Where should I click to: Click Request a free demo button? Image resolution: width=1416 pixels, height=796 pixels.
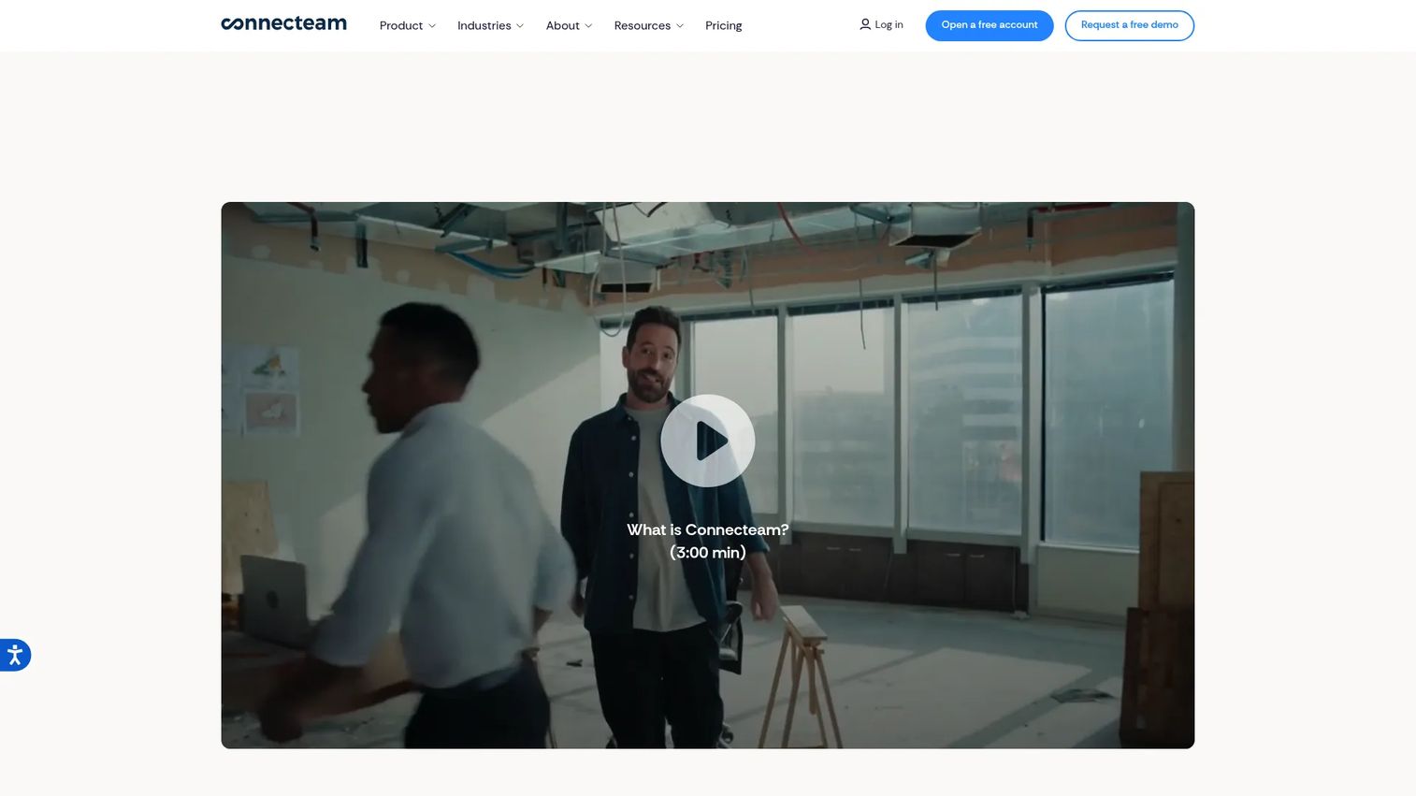(x=1129, y=25)
